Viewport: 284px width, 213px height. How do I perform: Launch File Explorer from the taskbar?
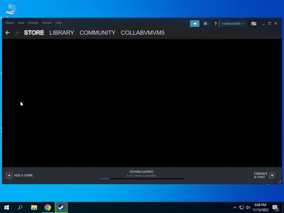click(34, 207)
